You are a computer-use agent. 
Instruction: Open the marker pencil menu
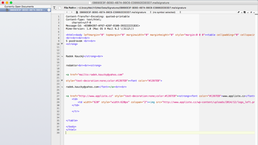tap(239, 12)
